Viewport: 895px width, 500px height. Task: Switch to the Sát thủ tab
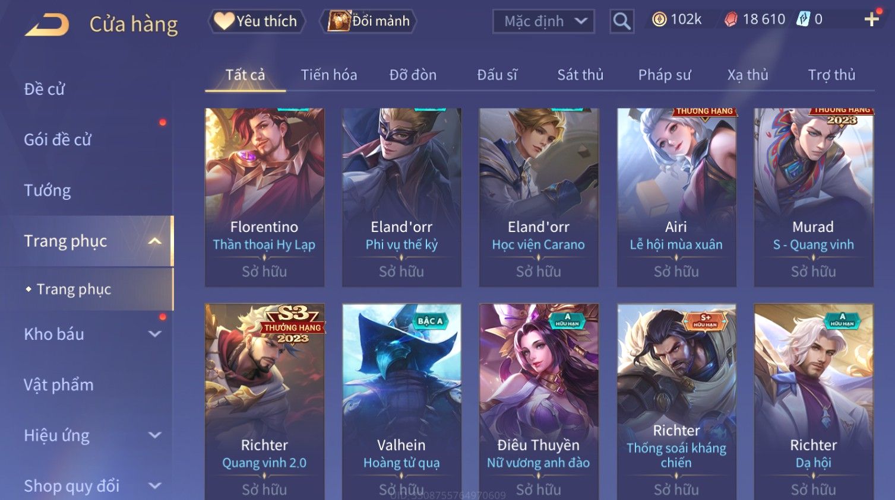click(x=580, y=75)
